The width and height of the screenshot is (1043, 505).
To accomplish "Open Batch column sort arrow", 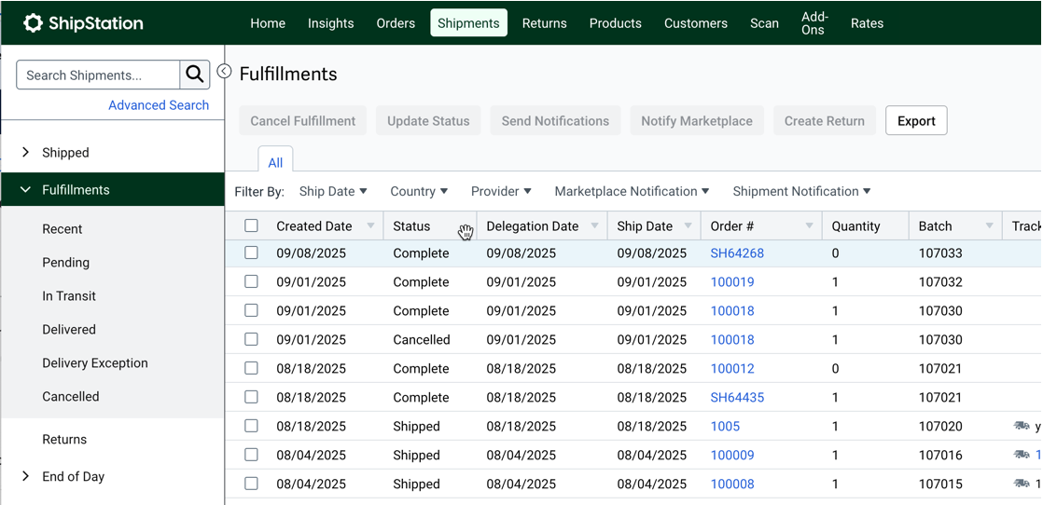I will click(989, 225).
